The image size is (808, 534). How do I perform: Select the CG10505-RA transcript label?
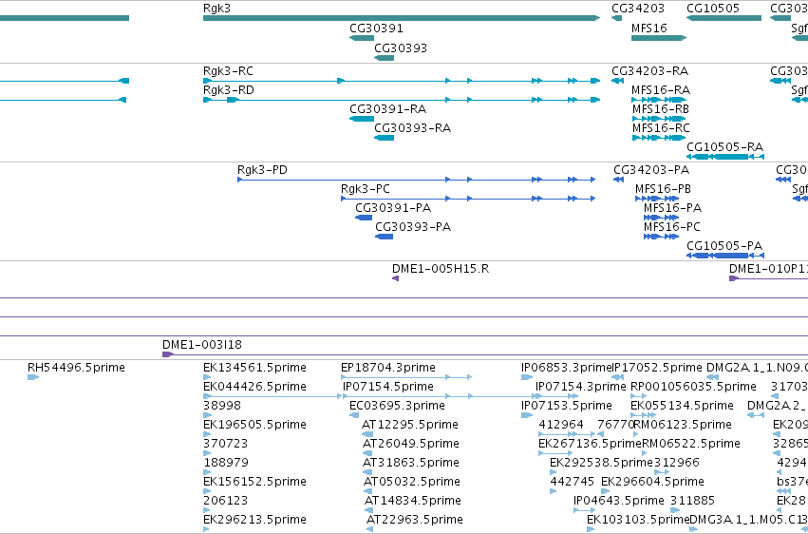(725, 147)
